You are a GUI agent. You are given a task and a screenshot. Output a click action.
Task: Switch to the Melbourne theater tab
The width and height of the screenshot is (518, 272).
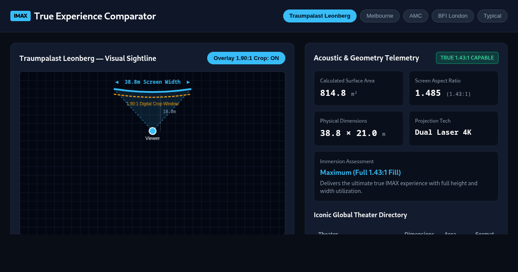point(380,16)
